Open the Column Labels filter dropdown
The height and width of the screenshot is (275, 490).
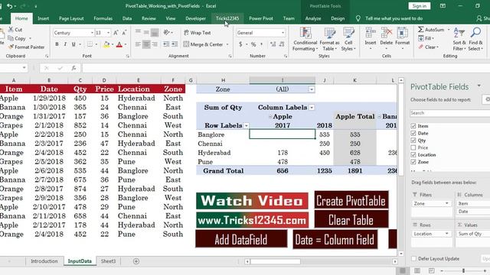tap(312, 108)
